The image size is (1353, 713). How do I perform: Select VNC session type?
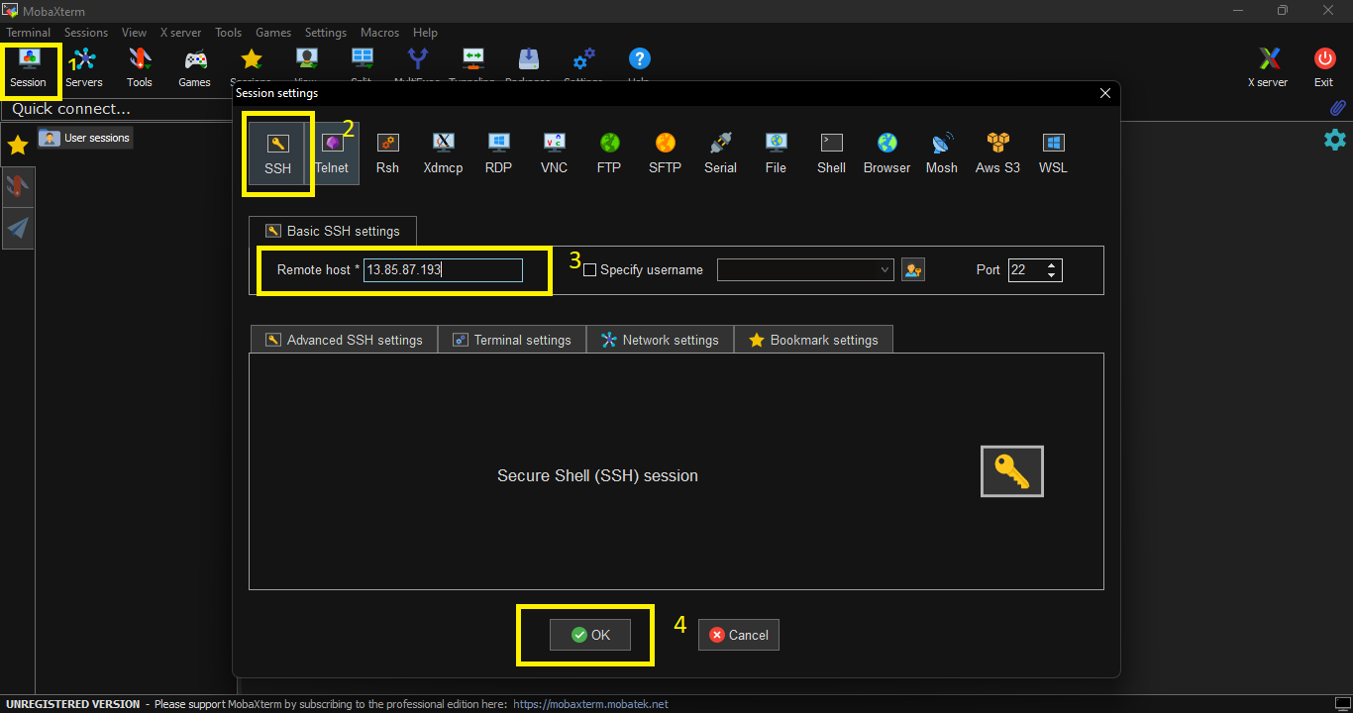tap(554, 153)
